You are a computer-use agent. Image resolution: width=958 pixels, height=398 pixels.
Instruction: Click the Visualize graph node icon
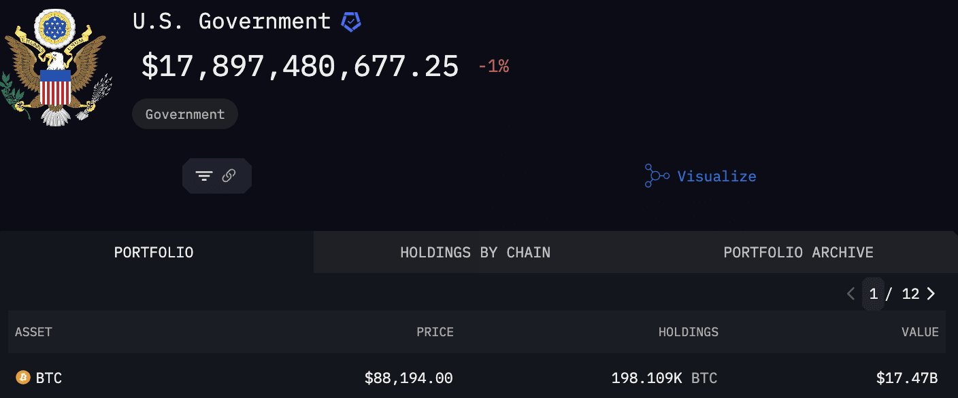click(x=657, y=176)
